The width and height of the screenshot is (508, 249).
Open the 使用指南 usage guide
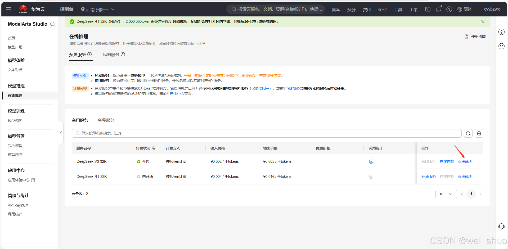coord(475,37)
